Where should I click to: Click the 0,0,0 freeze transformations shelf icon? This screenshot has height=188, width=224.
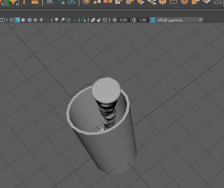tap(71, 2)
